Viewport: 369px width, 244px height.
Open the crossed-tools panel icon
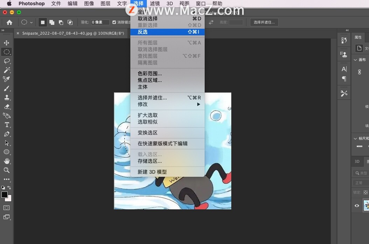pos(344,93)
